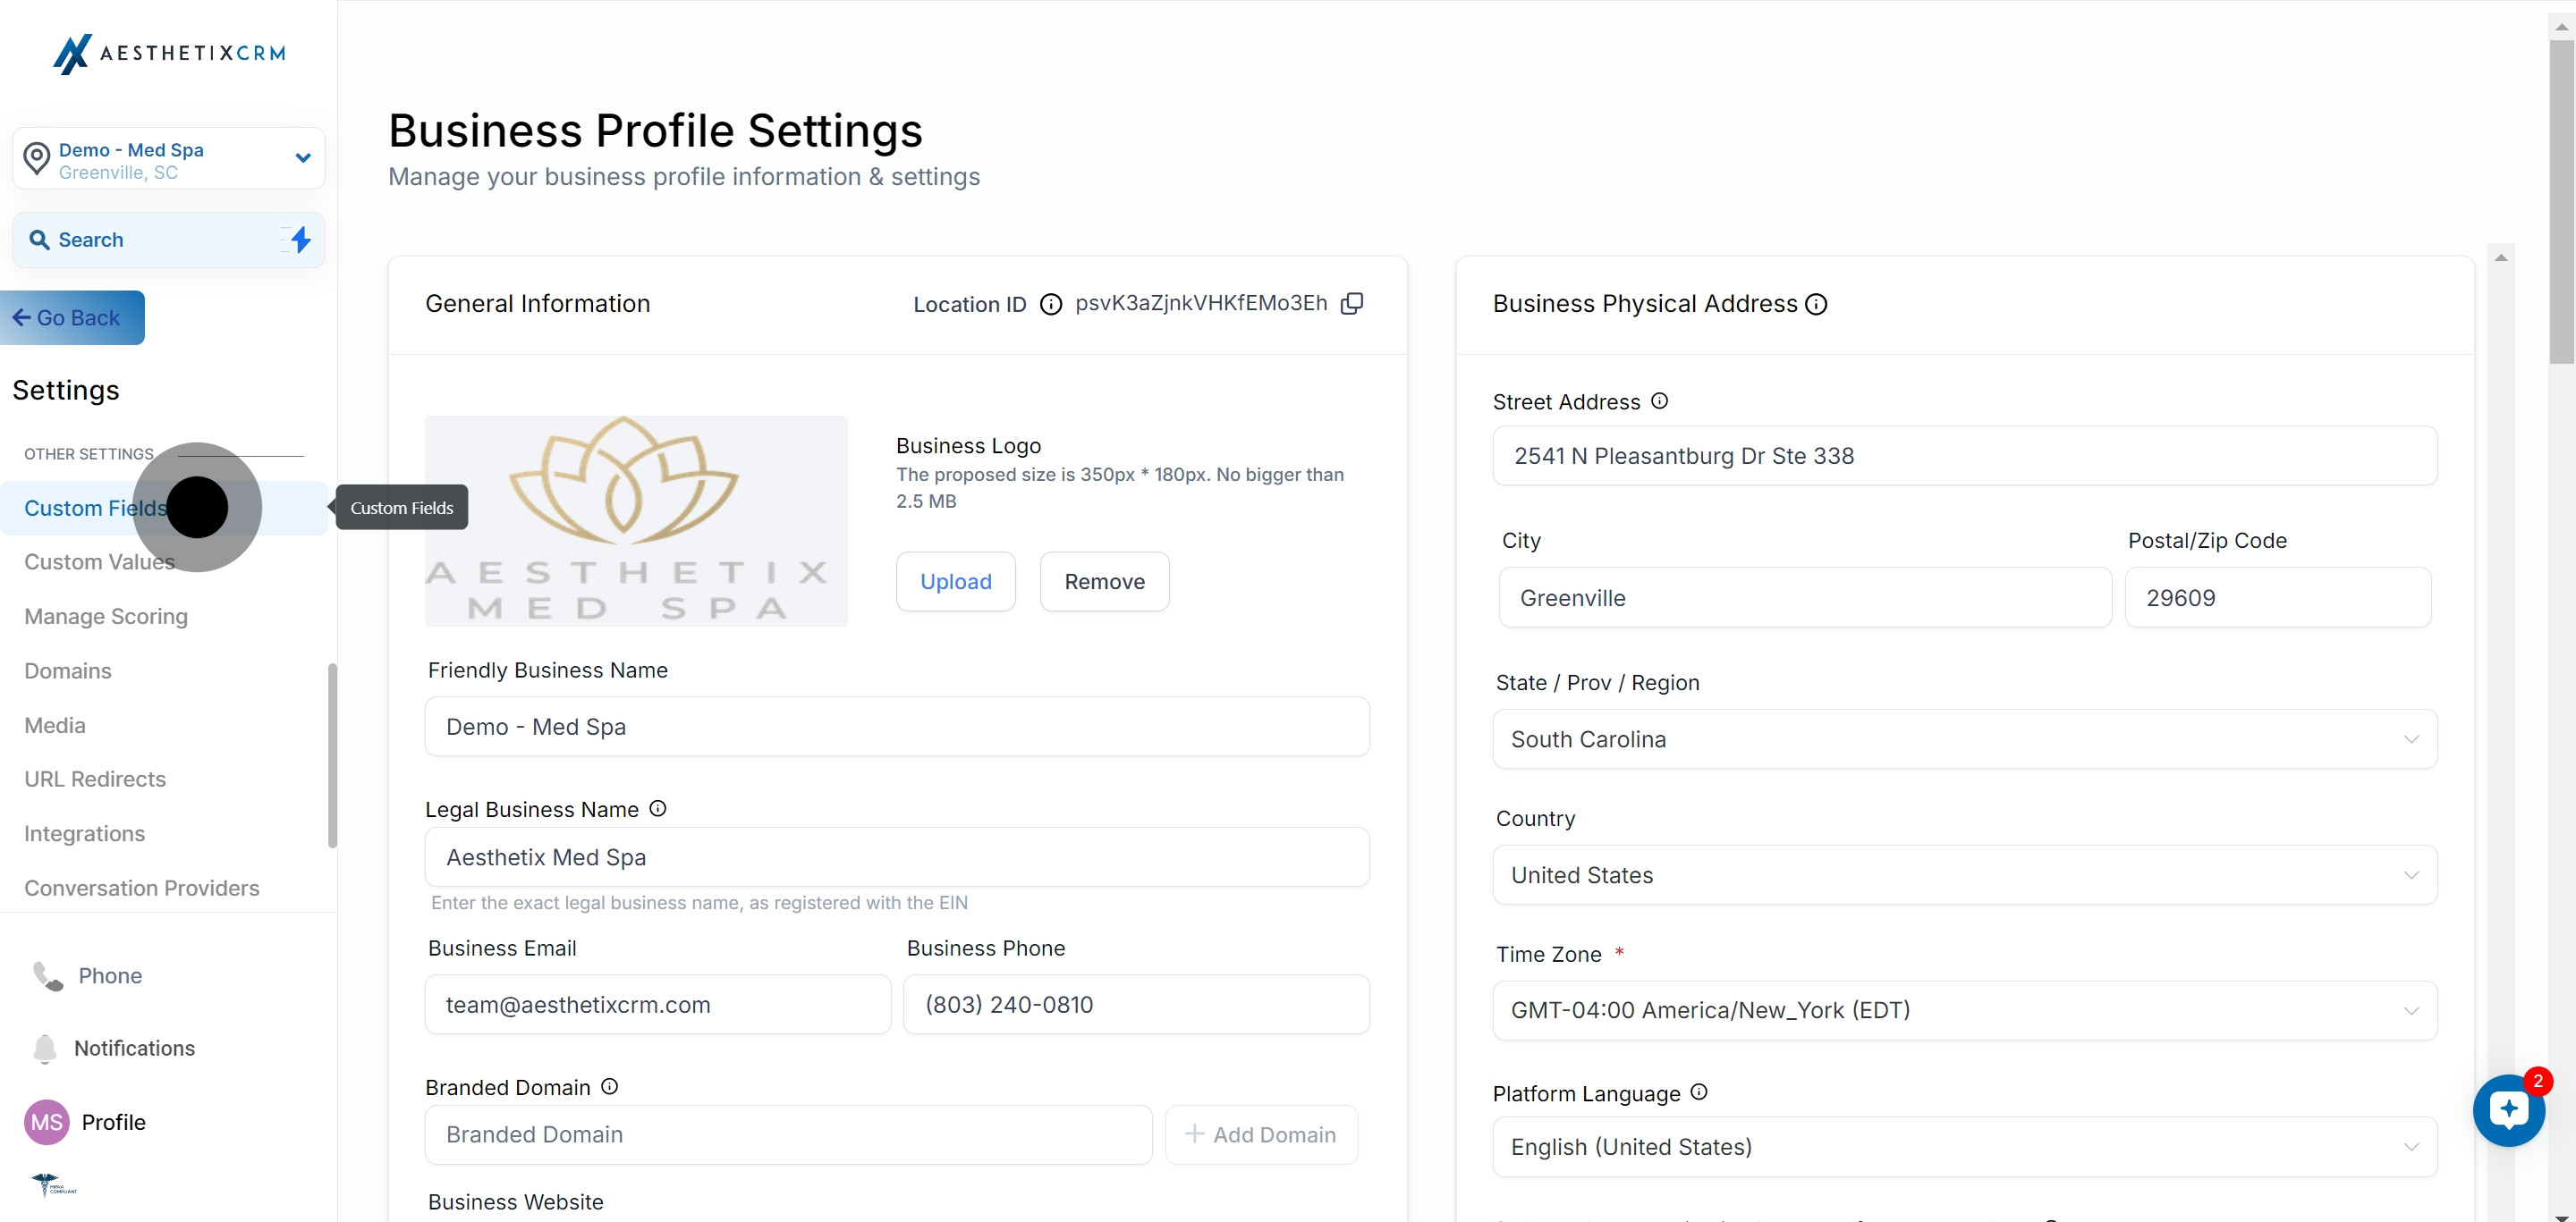Viewport: 2576px width, 1222px height.
Task: Click the Business Phone field
Action: (x=1137, y=1004)
